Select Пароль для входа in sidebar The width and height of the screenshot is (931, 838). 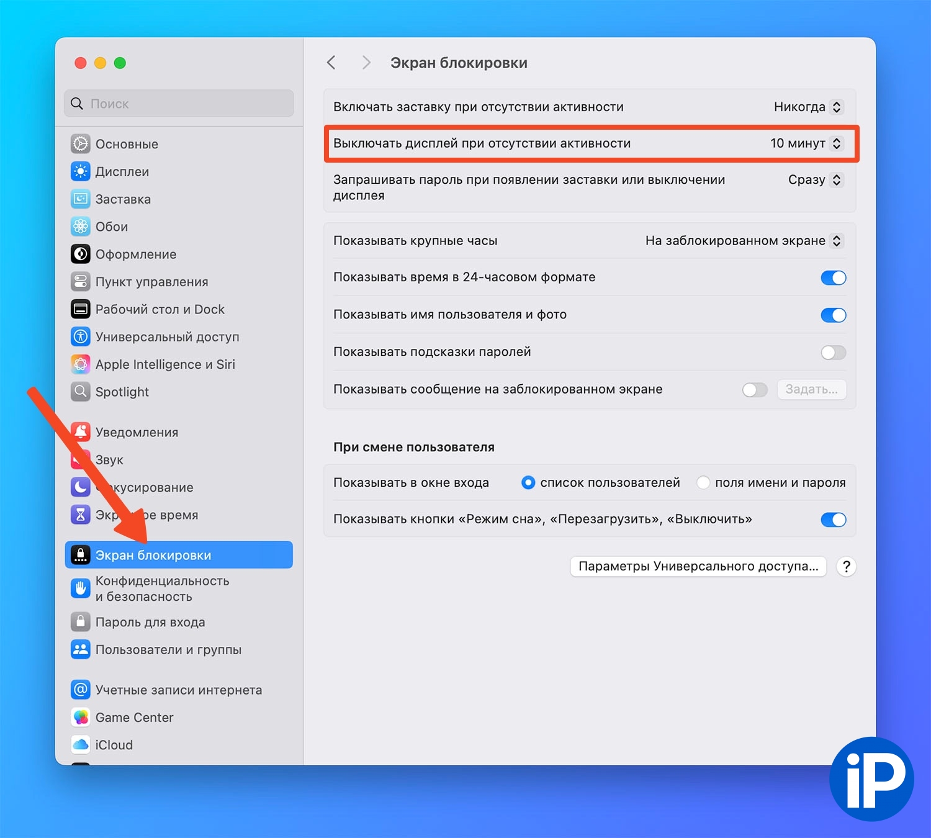[179, 622]
